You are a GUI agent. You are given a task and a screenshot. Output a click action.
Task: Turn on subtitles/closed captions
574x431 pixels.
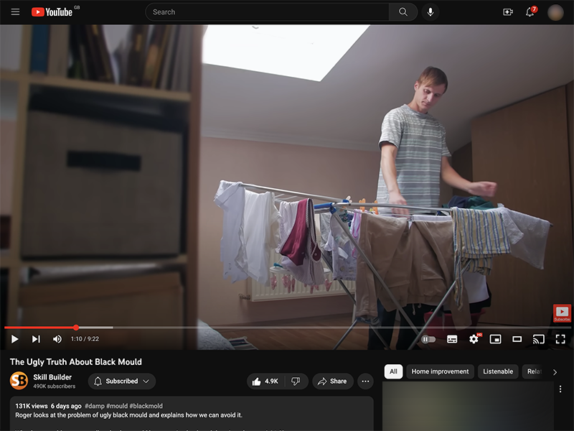452,339
